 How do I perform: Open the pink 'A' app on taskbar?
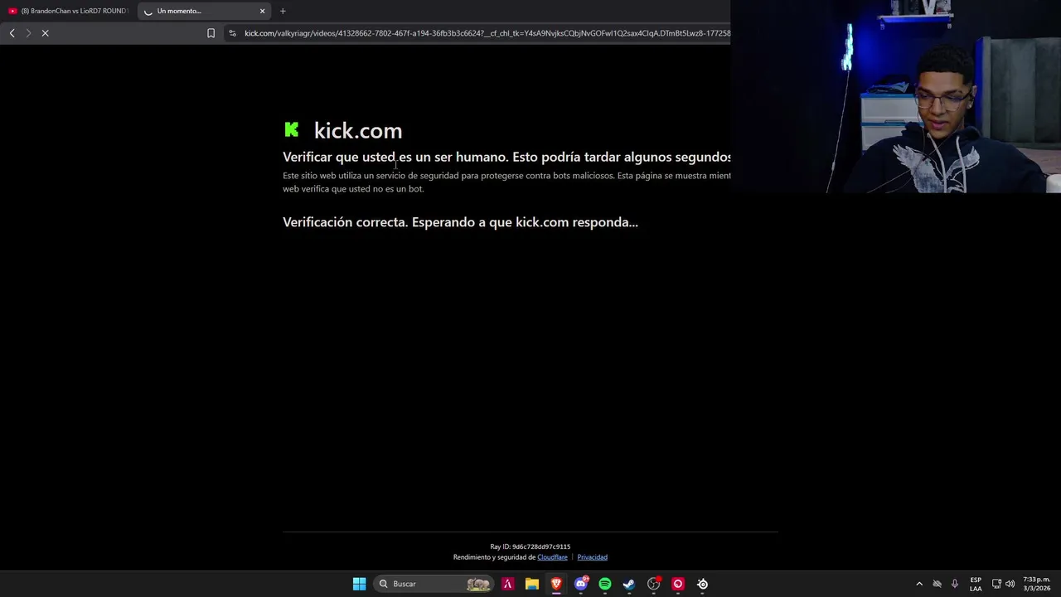pyautogui.click(x=507, y=584)
